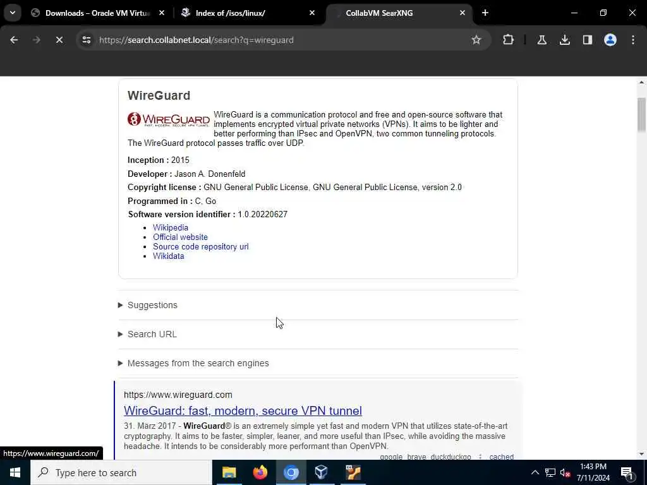Click the scrollbar up arrow
Screen dimensions: 647x485
click(641, 82)
